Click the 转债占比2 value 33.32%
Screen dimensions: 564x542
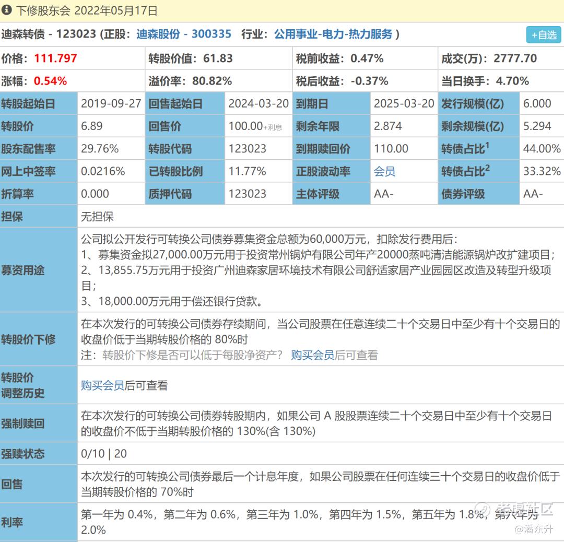542,171
